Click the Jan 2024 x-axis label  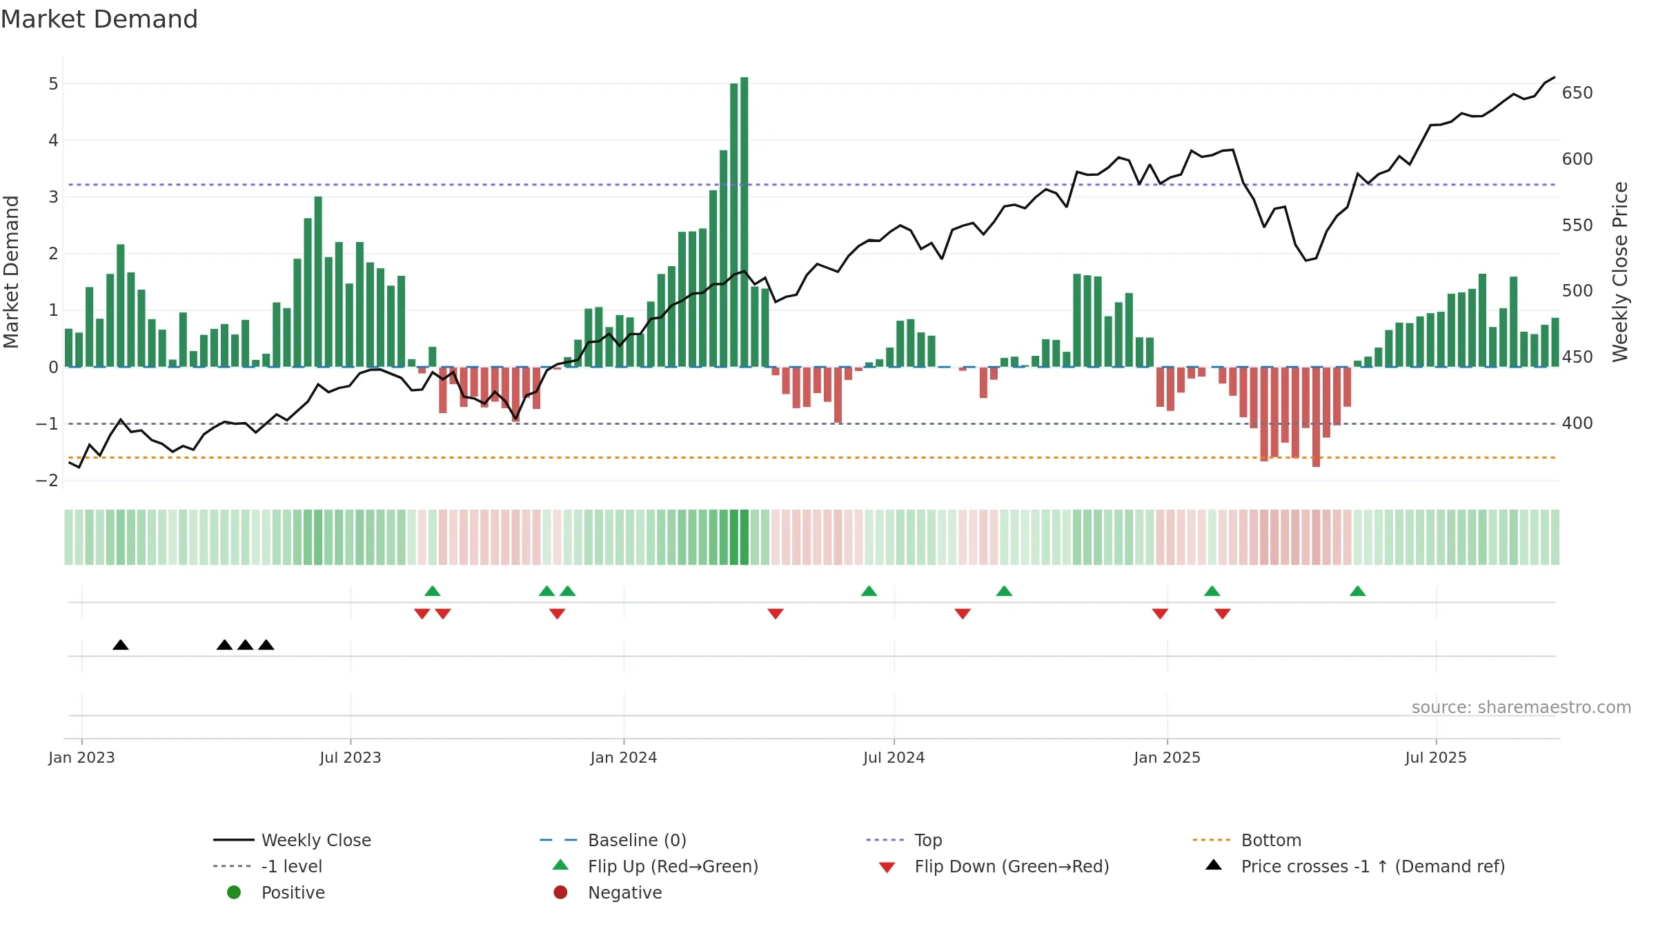(x=624, y=758)
